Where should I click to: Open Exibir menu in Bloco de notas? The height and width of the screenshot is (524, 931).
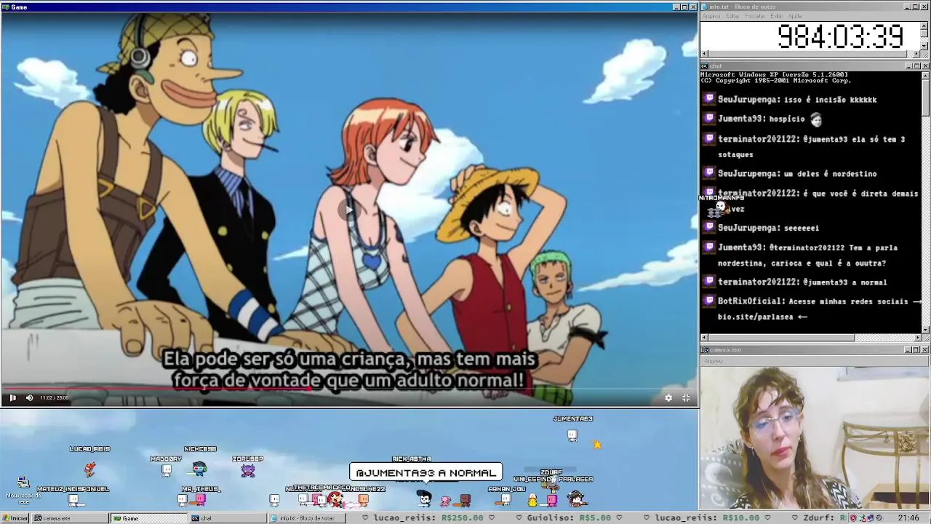point(777,16)
